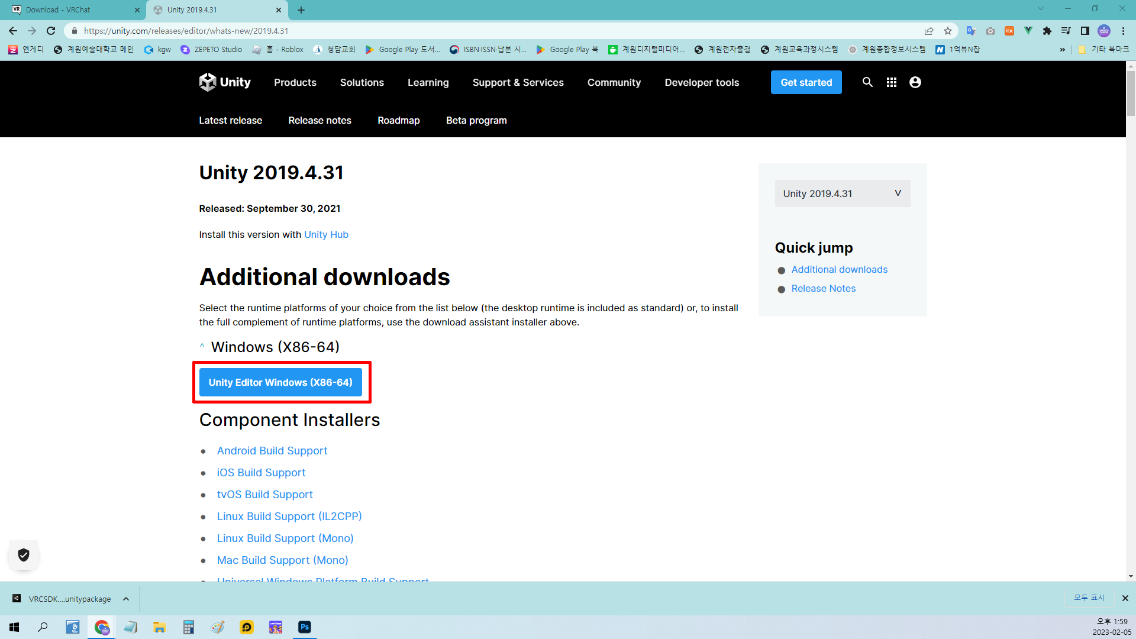Click the user account profile icon

915,82
